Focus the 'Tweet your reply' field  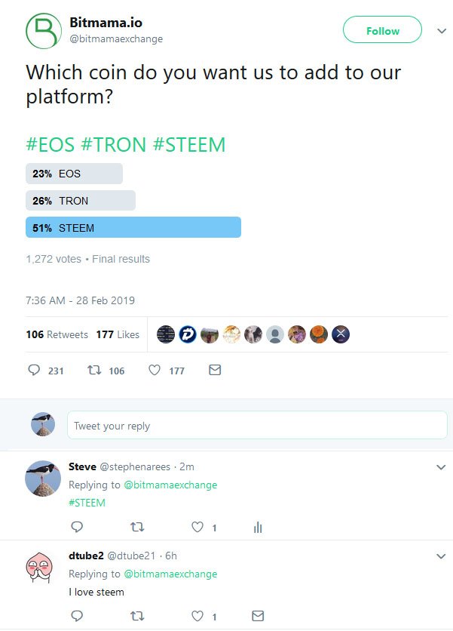[x=257, y=425]
